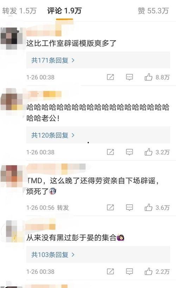Tap the share icon on the 哈哈老公 comment
The image size is (176, 288).
(111, 152)
